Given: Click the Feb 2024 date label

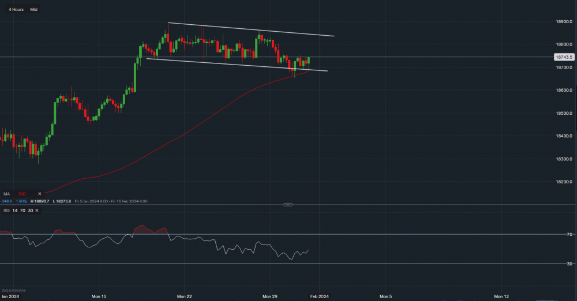Looking at the screenshot, I should pos(320,296).
